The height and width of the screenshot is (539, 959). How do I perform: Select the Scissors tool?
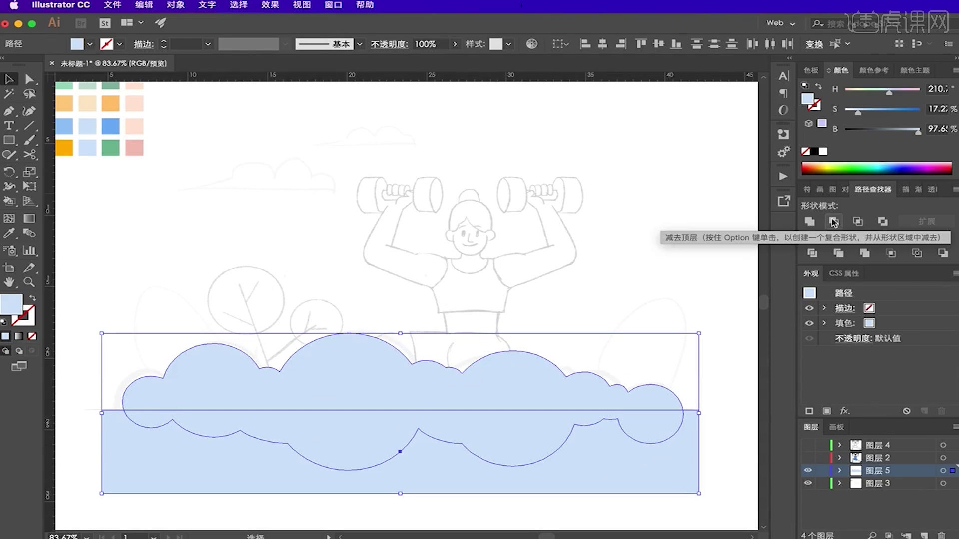(29, 155)
